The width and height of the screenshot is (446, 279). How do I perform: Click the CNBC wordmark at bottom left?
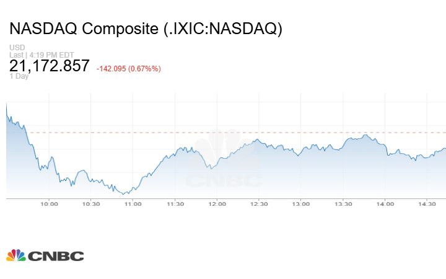(55, 256)
